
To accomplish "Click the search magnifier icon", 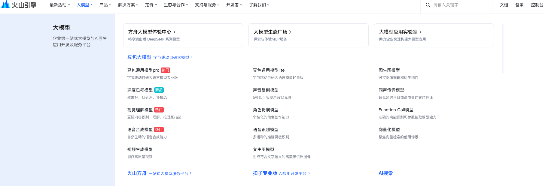I will (428, 5).
